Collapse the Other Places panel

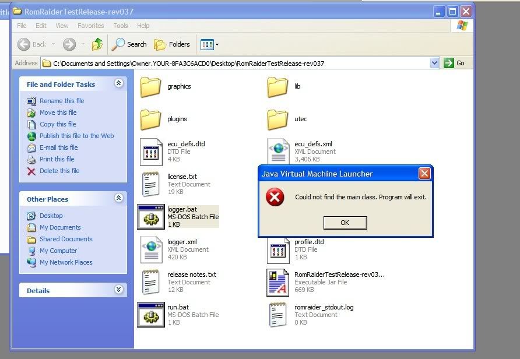pyautogui.click(x=119, y=199)
